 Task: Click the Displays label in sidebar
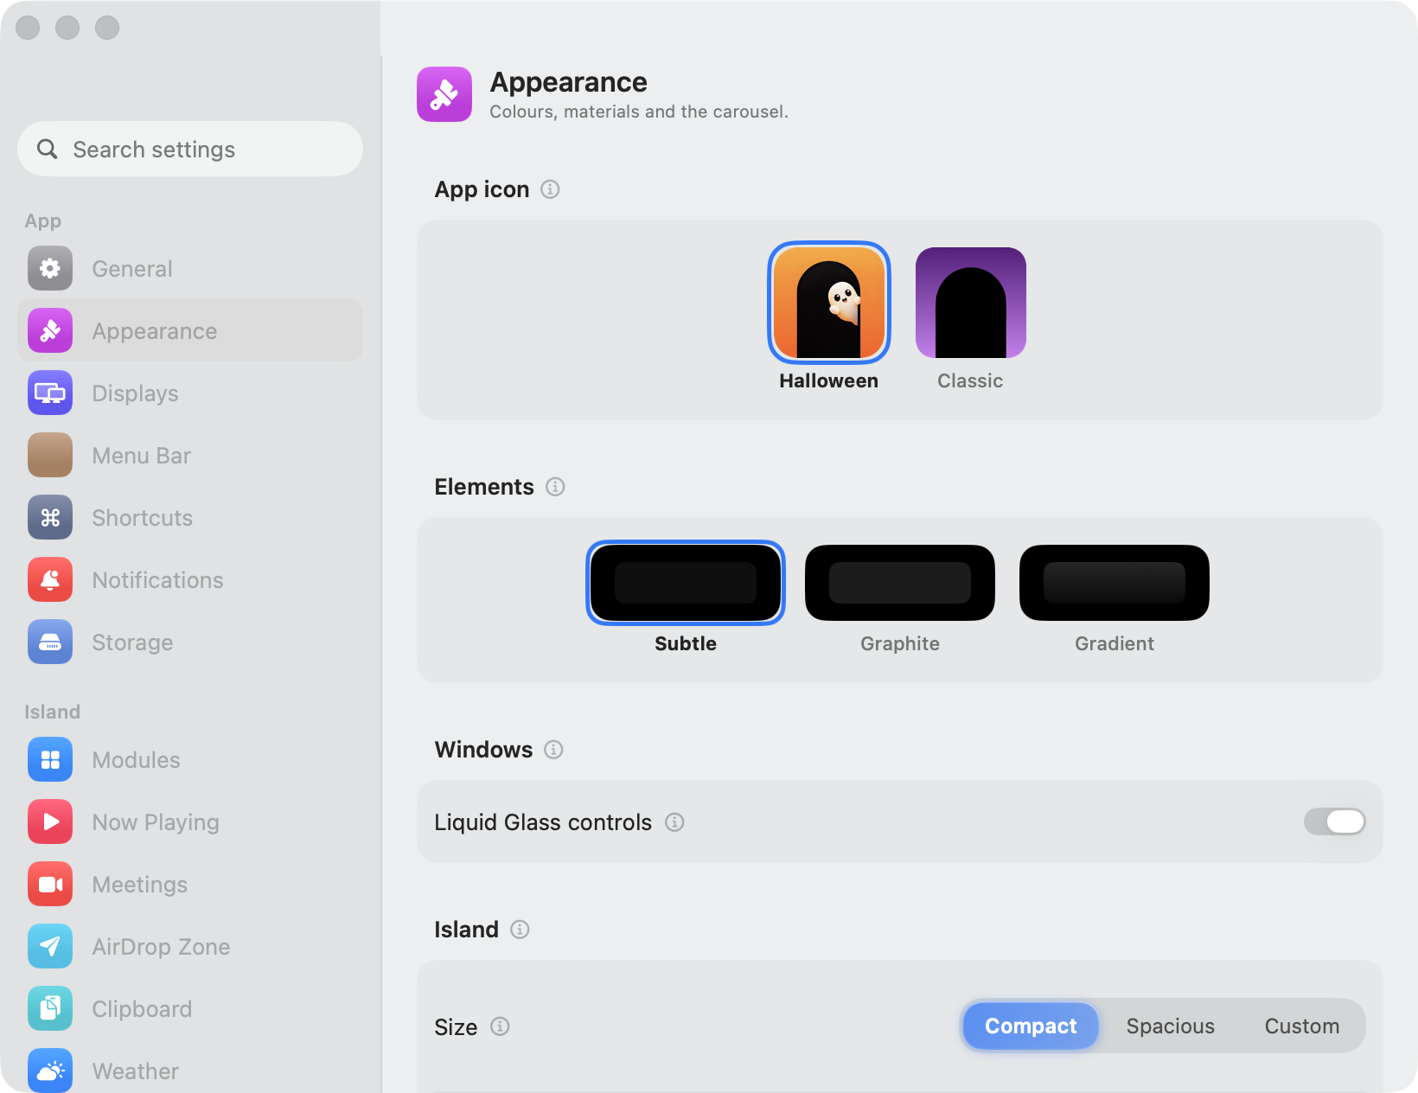(x=136, y=393)
